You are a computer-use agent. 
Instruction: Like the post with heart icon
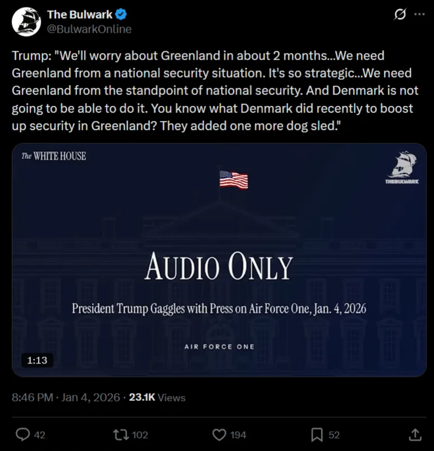[219, 435]
